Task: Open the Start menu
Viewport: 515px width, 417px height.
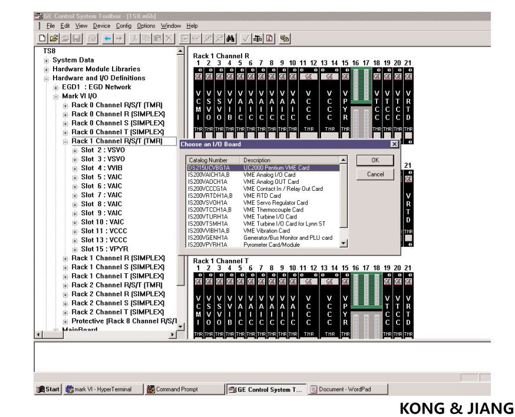Action: 48,389
